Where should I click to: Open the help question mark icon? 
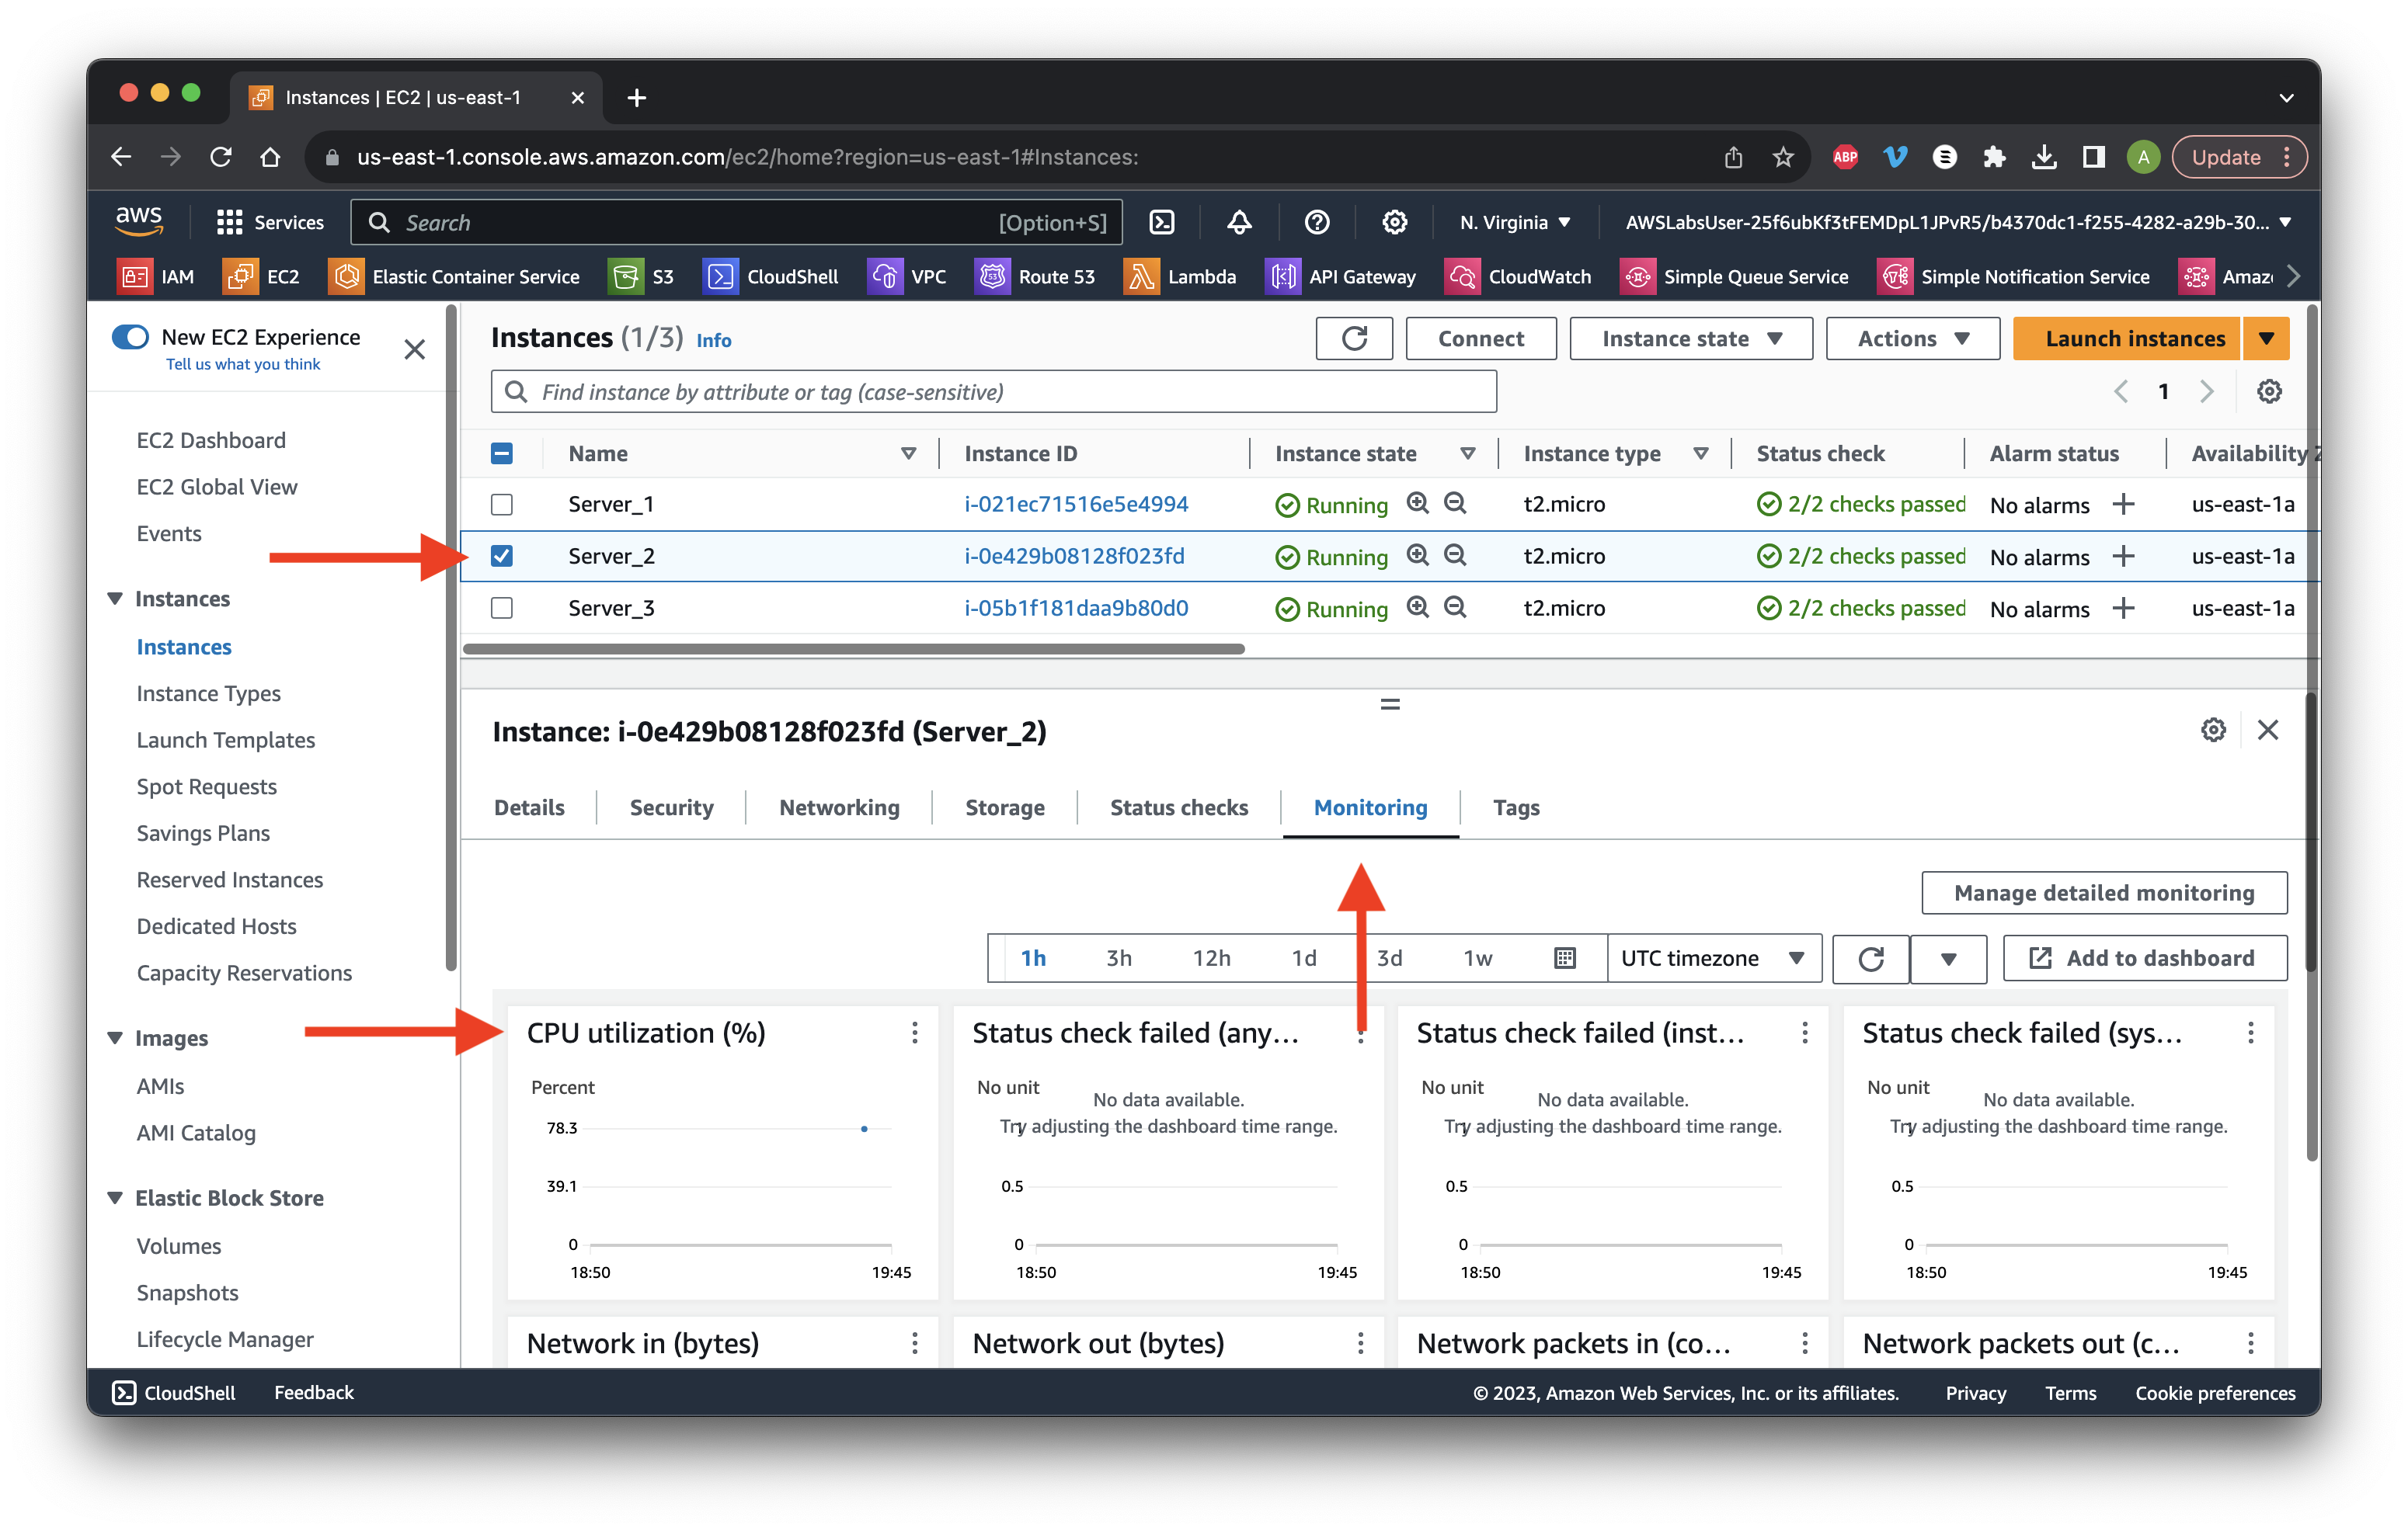pos(1317,222)
